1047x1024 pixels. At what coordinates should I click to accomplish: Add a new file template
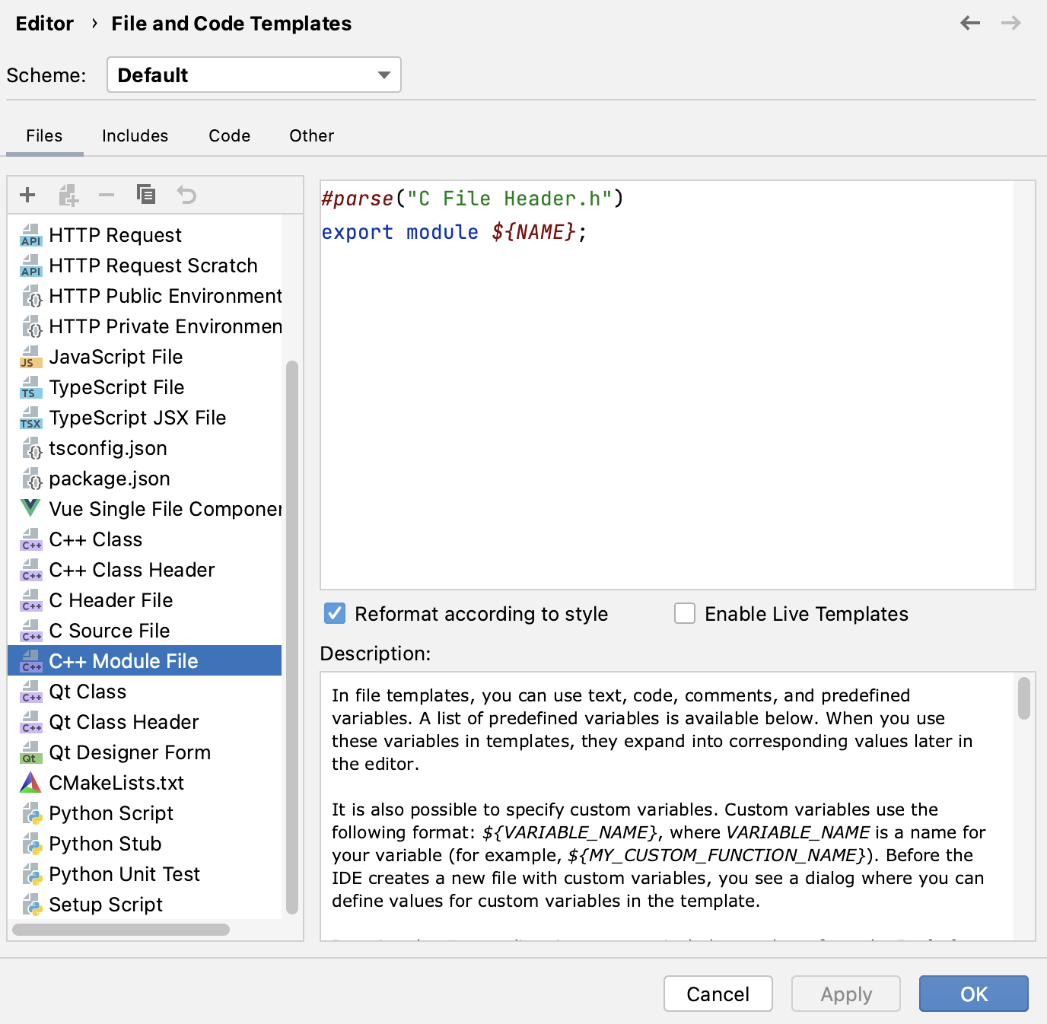[x=27, y=195]
